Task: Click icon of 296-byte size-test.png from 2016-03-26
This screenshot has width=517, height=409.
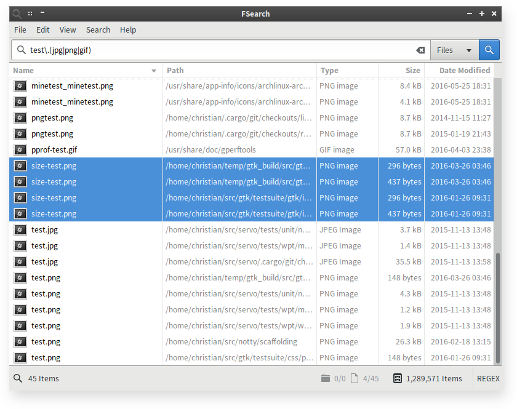Action: pyautogui.click(x=20, y=166)
